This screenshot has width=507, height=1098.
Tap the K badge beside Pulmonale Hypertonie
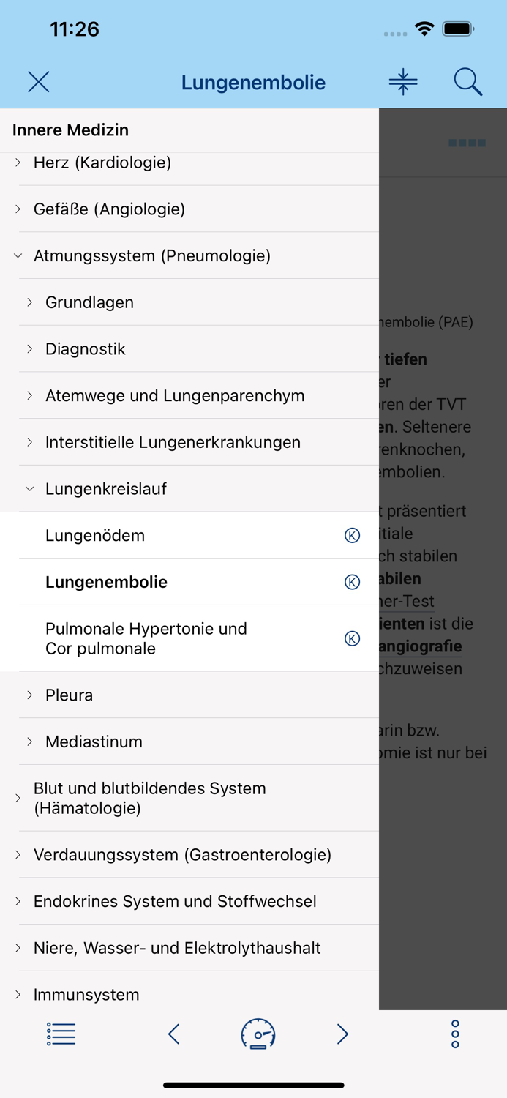[353, 638]
